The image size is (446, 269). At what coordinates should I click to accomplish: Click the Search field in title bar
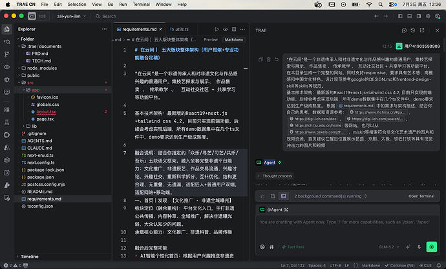pos(106,16)
